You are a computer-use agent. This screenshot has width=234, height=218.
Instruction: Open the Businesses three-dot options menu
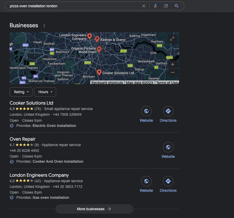44,26
